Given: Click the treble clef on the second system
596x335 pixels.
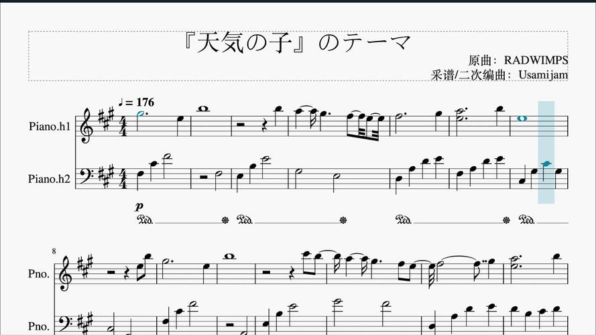Looking at the screenshot, I should point(64,273).
